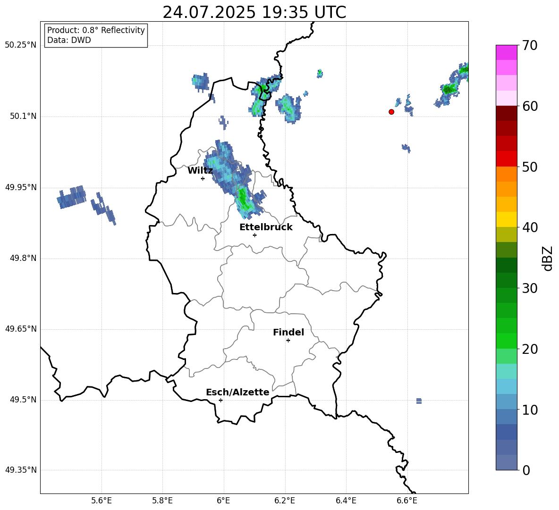
Task: Click the magenta top colorbar segment
Action: tap(506, 52)
